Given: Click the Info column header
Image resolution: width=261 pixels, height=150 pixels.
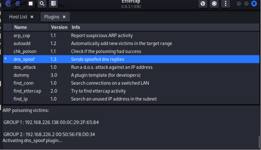Looking at the screenshot, I should 76,27.
